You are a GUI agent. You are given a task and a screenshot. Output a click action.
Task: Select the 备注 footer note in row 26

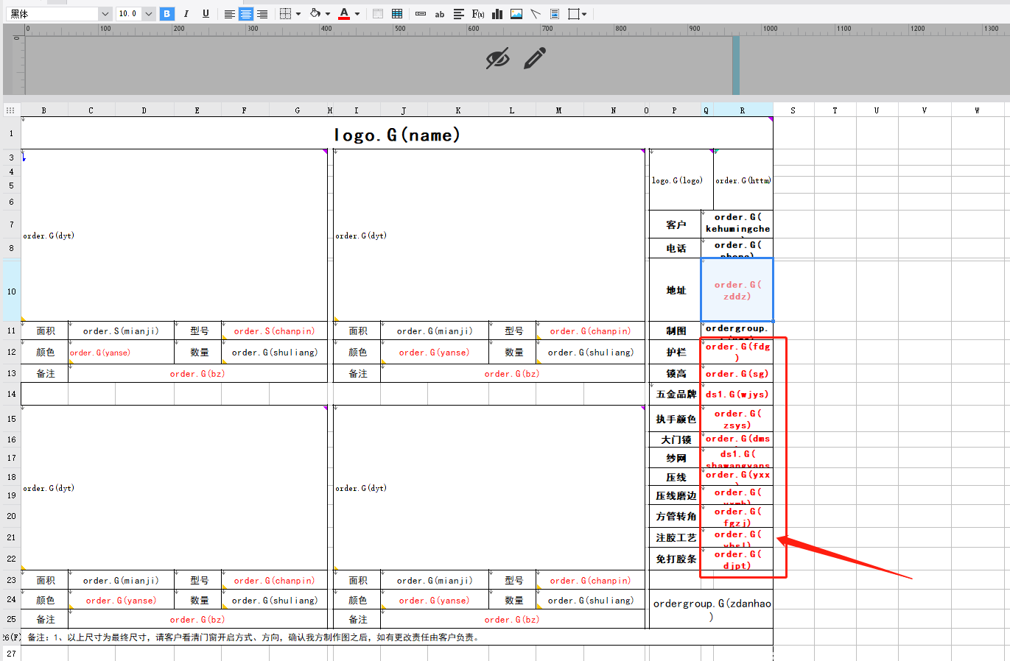[397, 637]
